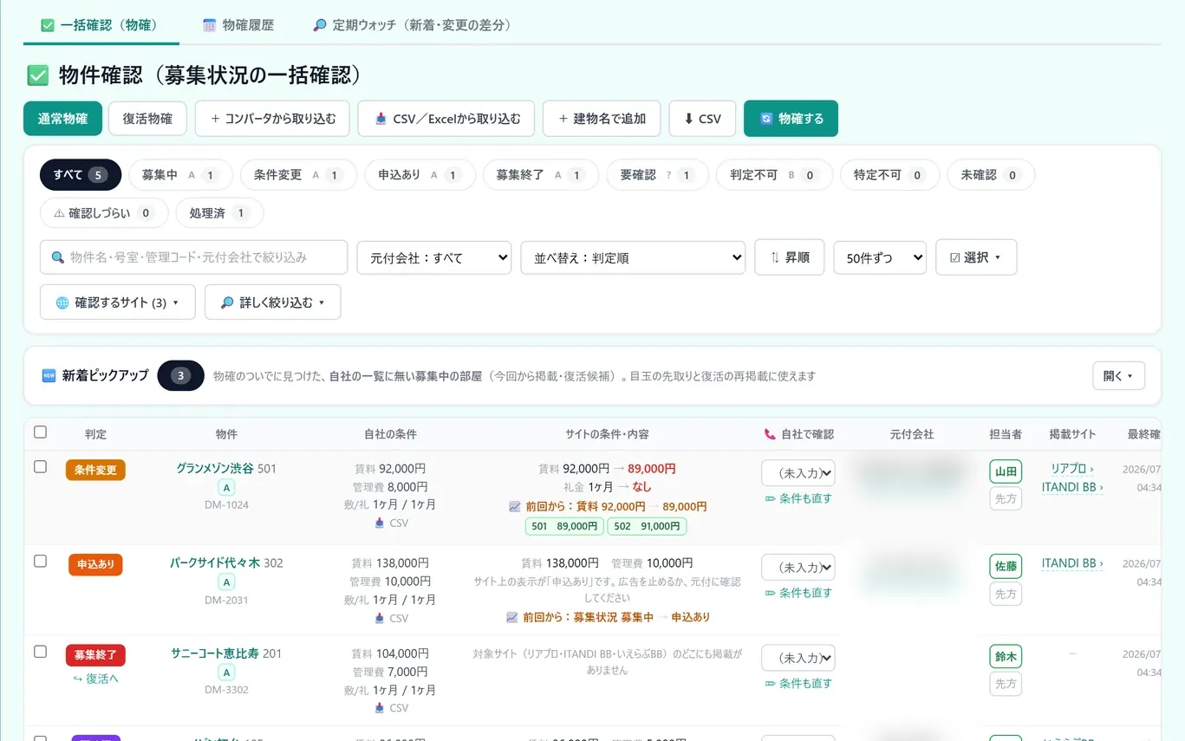
Task: Switch to 復活物確 mode
Action: (147, 119)
